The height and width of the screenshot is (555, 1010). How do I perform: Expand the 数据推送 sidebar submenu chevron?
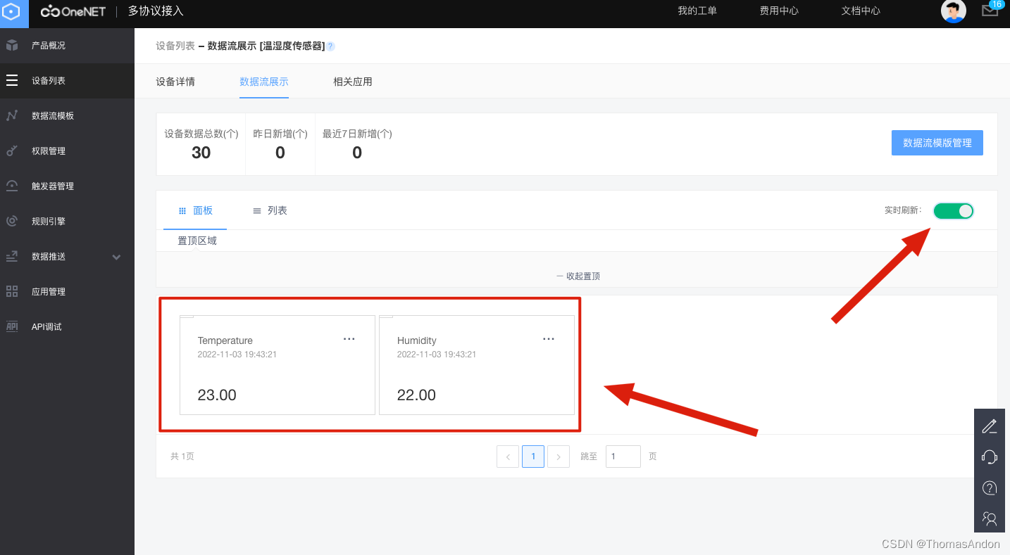(x=117, y=257)
